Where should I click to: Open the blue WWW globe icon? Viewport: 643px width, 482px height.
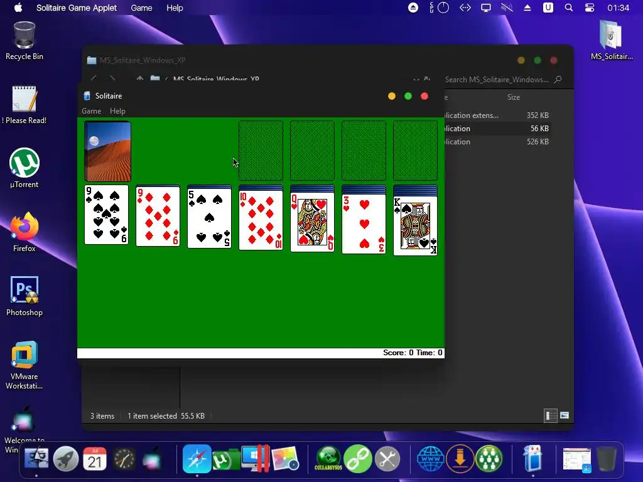click(431, 459)
